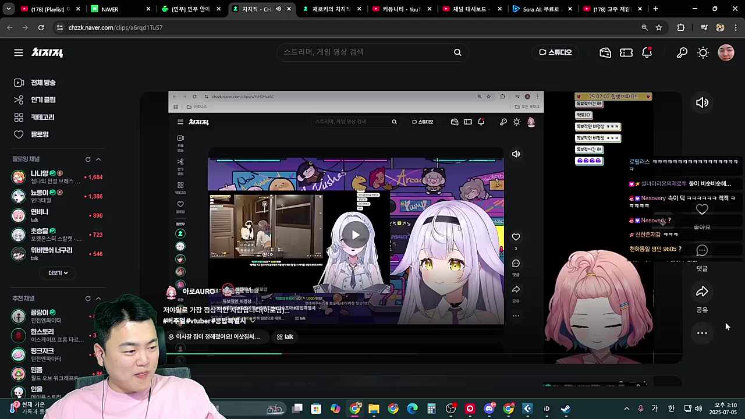Open the 스튜디오 button
Screen dimensions: 745x419
(x=555, y=52)
